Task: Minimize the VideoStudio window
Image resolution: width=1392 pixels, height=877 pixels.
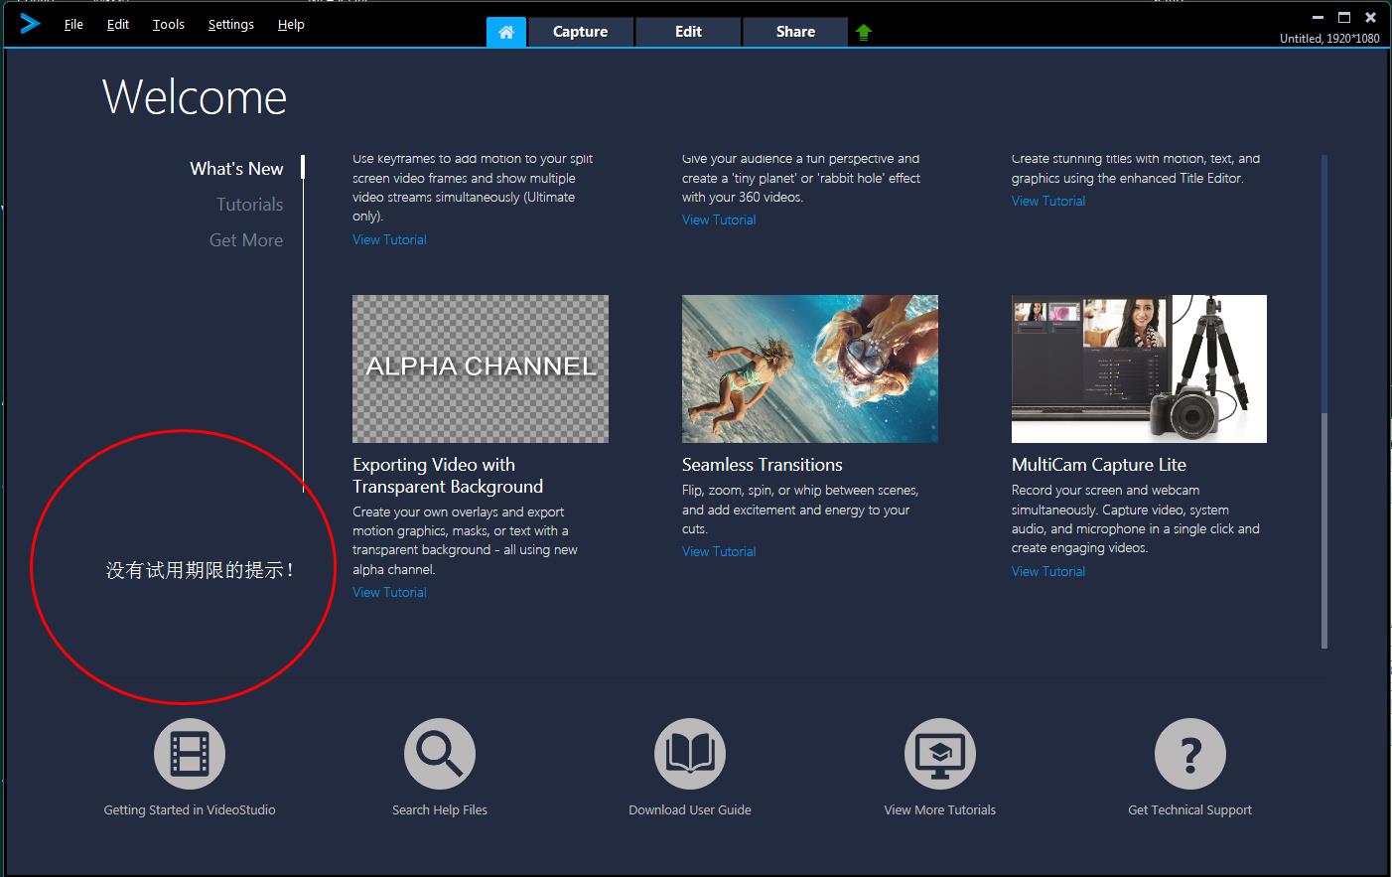Action: [1319, 17]
